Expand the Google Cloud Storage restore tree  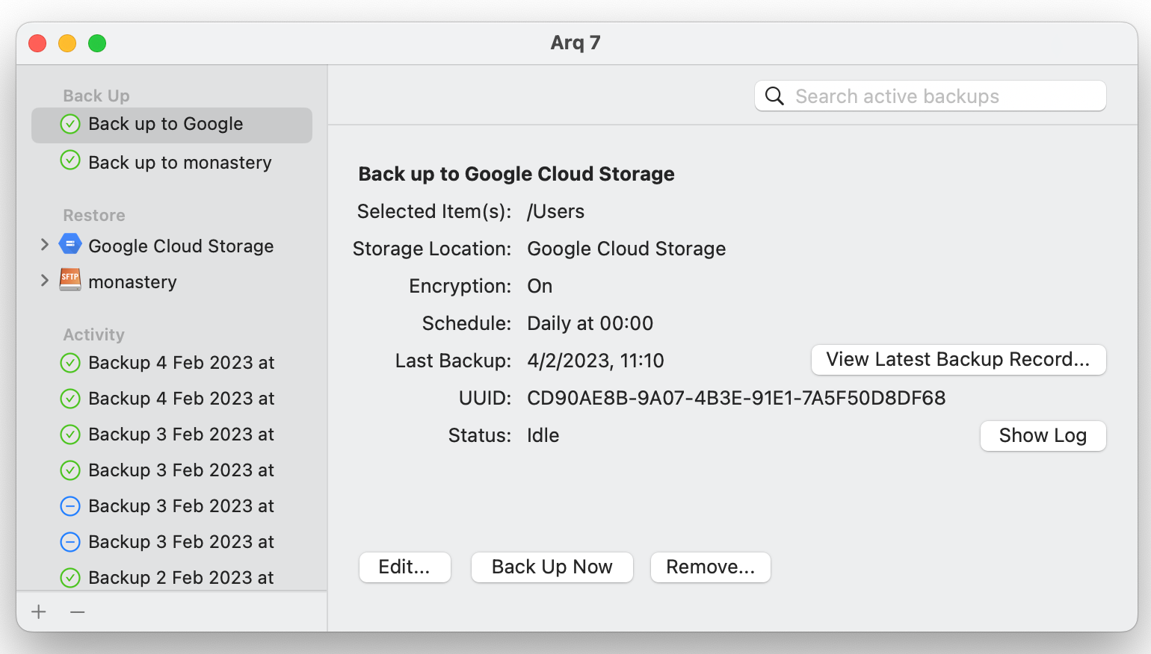click(x=45, y=245)
